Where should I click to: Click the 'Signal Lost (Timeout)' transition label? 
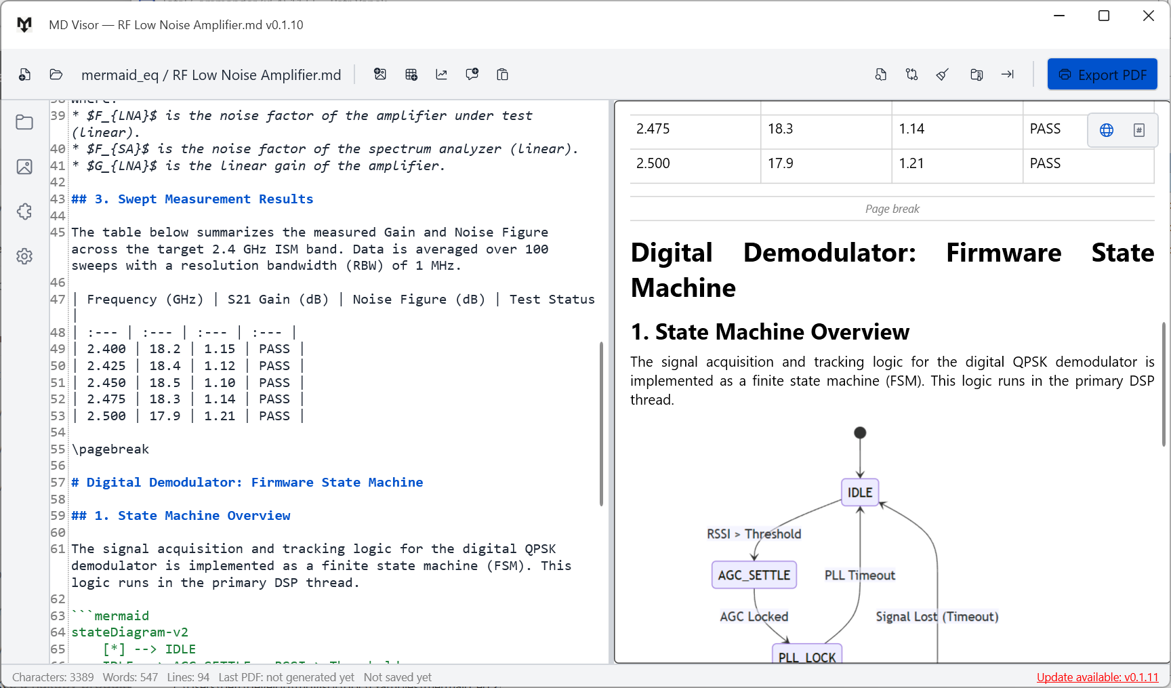coord(937,617)
